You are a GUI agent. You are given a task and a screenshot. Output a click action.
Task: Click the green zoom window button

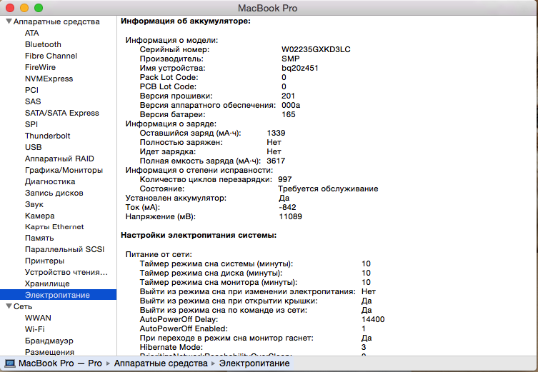coord(39,8)
